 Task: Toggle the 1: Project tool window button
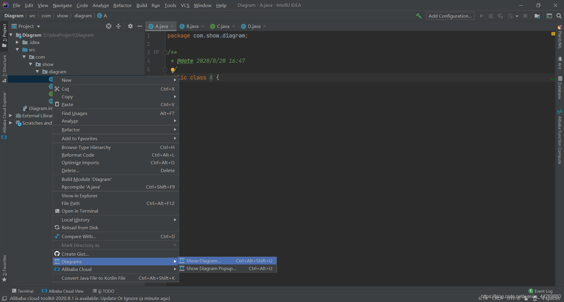pos(4,35)
